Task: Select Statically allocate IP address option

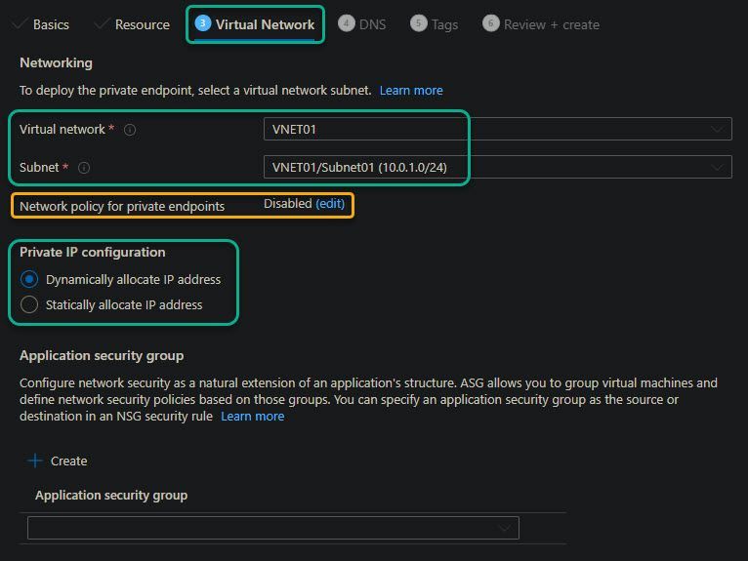Action: pyautogui.click(x=29, y=304)
